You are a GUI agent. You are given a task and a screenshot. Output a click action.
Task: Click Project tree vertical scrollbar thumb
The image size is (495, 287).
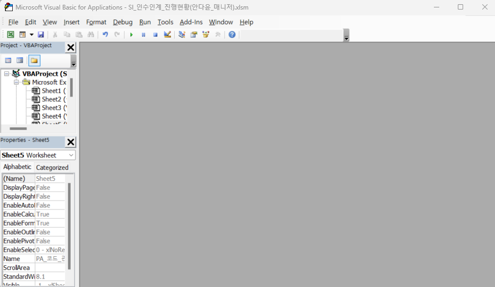[x=71, y=88]
